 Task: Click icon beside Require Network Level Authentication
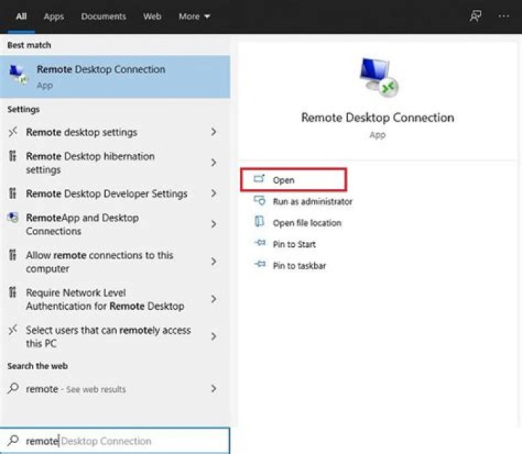pyautogui.click(x=12, y=292)
